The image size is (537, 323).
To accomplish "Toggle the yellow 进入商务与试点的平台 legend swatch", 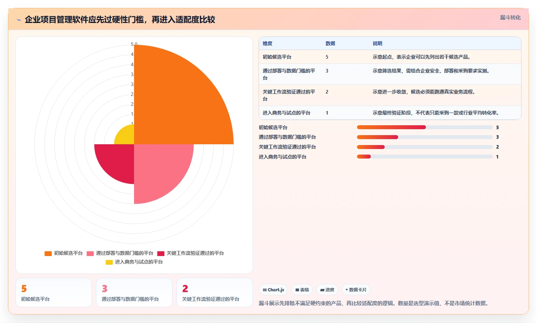I will tap(109, 262).
